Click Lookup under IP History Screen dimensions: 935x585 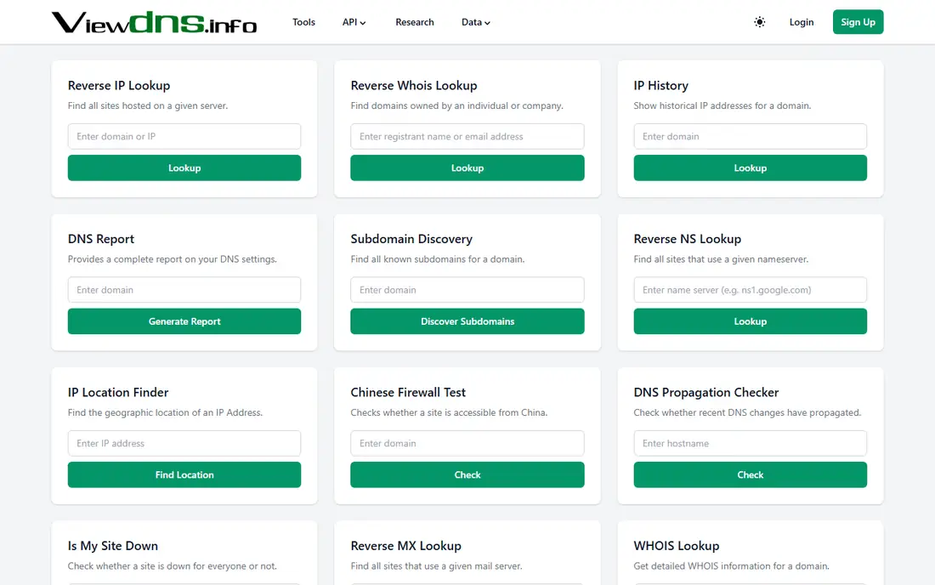pyautogui.click(x=751, y=168)
